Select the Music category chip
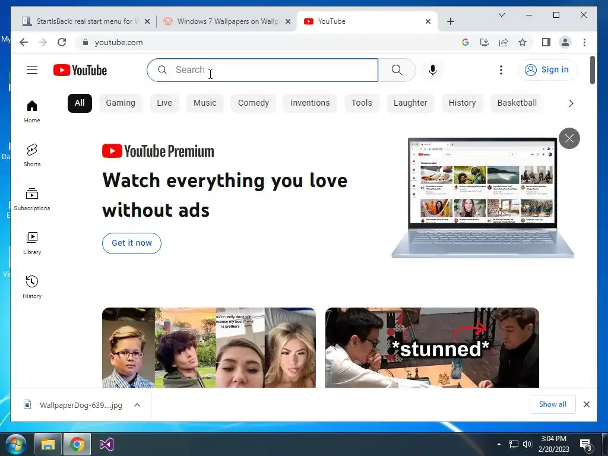The height and width of the screenshot is (456, 608). click(x=205, y=103)
